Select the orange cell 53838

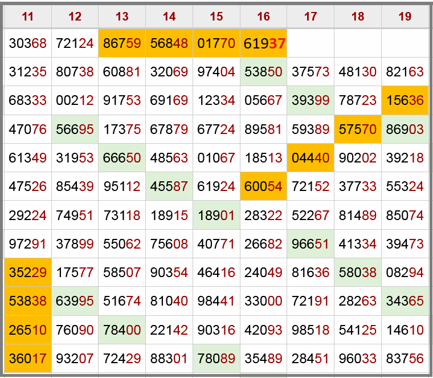click(27, 301)
